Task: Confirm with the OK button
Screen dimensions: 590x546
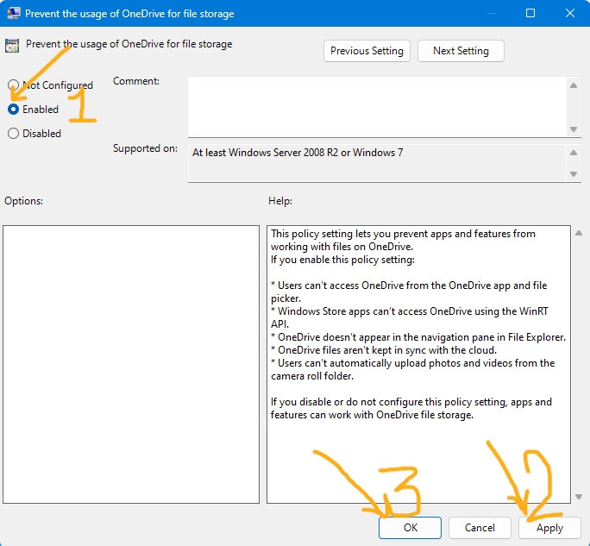Action: point(410,528)
